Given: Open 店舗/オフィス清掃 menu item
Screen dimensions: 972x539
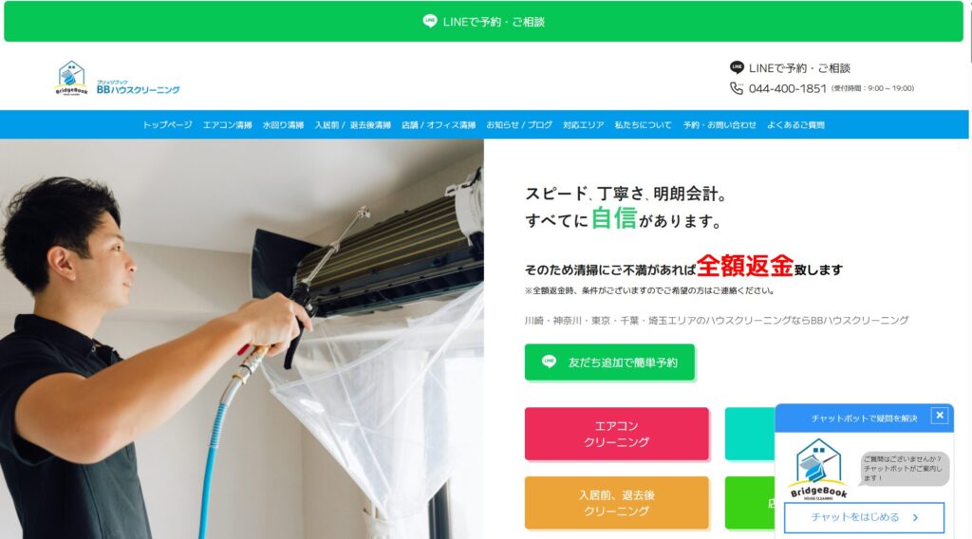Looking at the screenshot, I should (439, 124).
